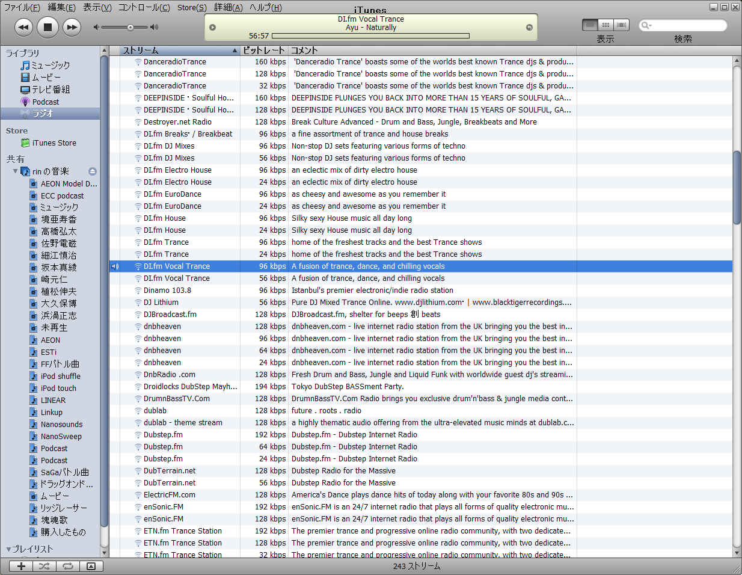Go to the previous track
This screenshot has width=742, height=575.
[x=23, y=26]
